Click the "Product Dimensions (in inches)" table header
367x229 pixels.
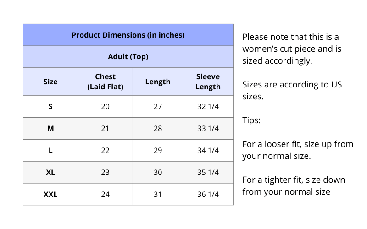pos(128,35)
